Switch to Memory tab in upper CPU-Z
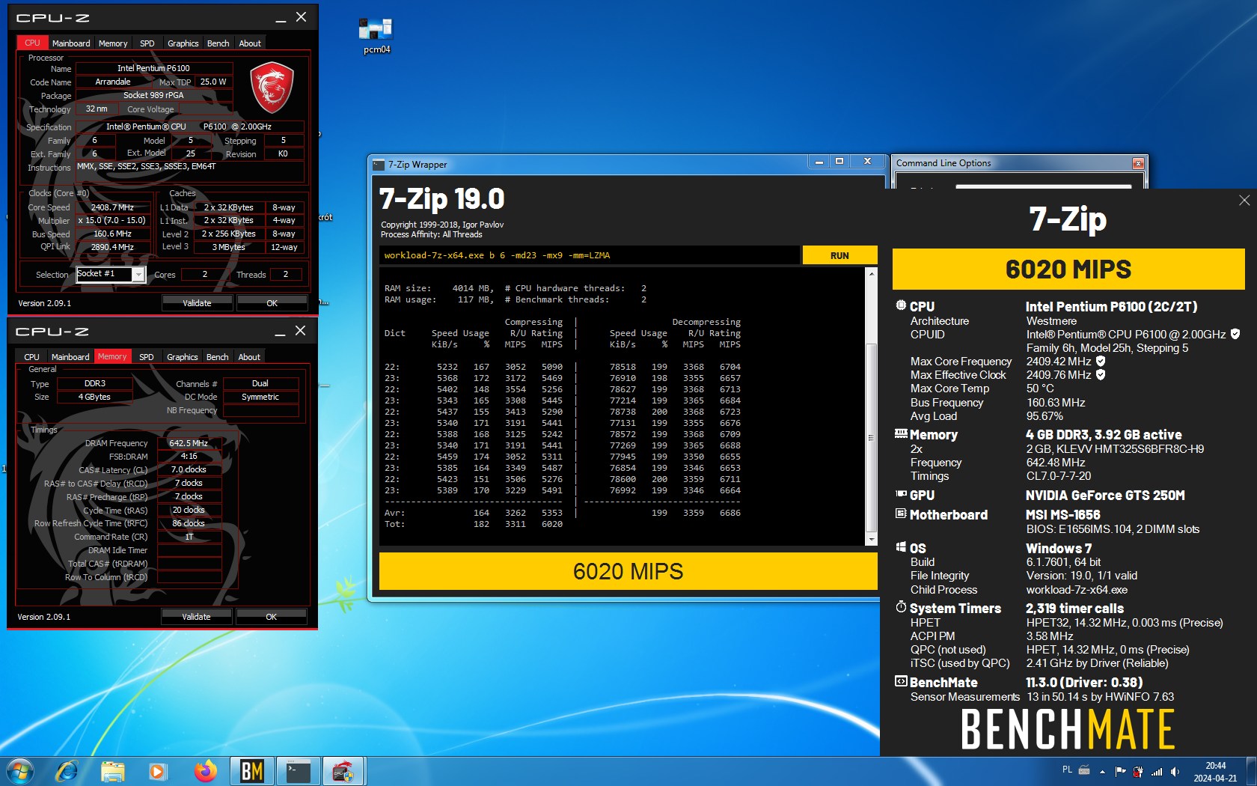This screenshot has width=1257, height=786. tap(113, 43)
